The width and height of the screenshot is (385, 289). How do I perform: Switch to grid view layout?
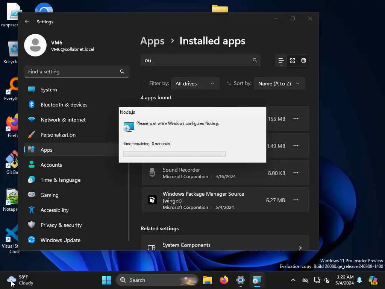pyautogui.click(x=293, y=61)
